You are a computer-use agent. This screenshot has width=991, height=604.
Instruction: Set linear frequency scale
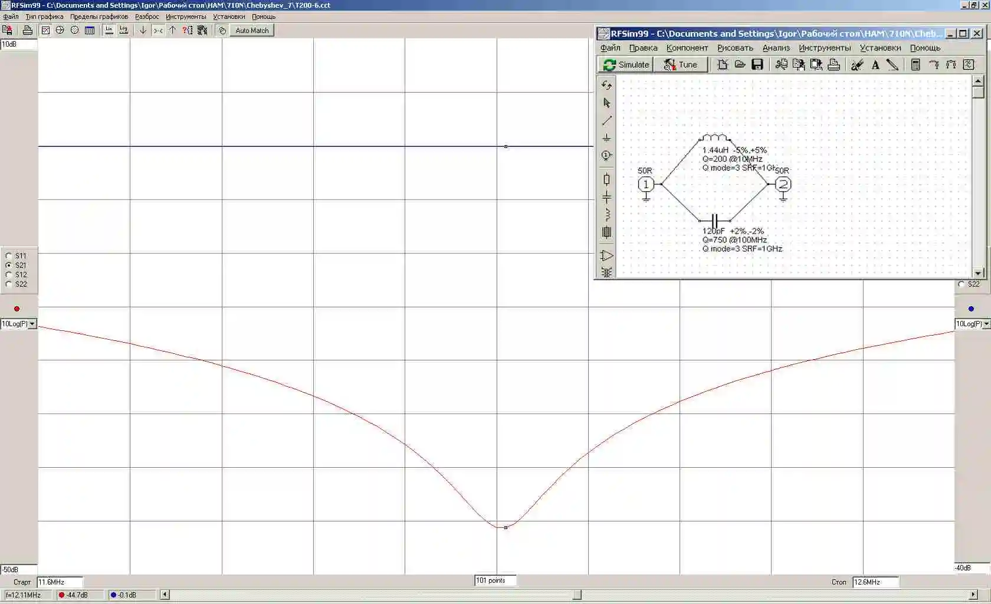[109, 31]
